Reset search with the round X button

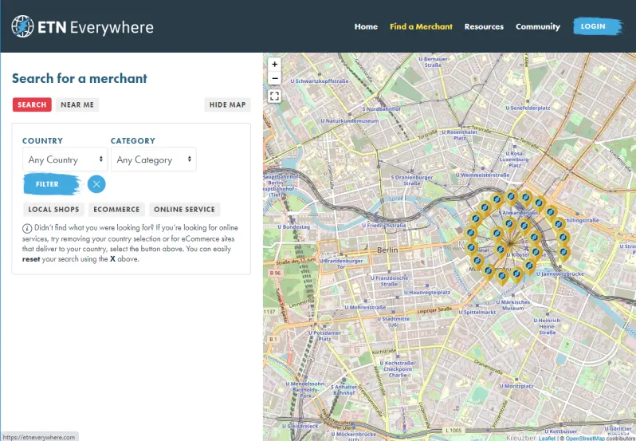point(96,184)
